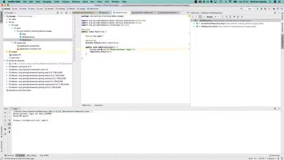Click the Stop icon in the Run panel
The height and width of the screenshot is (160, 284).
[5, 116]
